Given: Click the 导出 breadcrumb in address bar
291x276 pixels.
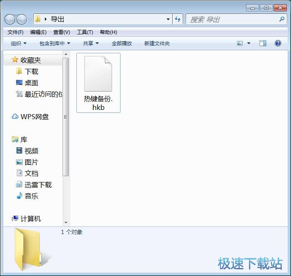Looking at the screenshot, I should [58, 19].
